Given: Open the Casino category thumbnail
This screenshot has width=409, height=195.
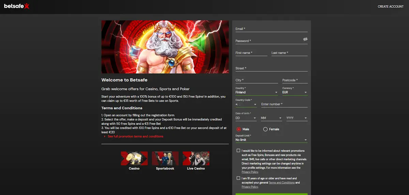Looking at the screenshot, I should pyautogui.click(x=134, y=158).
